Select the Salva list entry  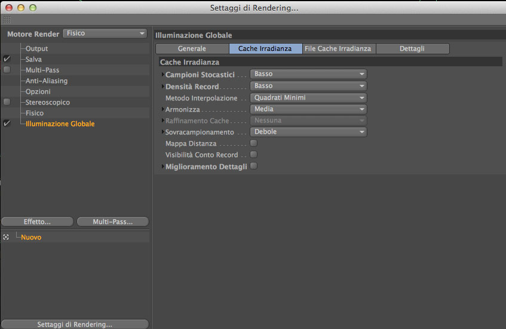pyautogui.click(x=33, y=59)
